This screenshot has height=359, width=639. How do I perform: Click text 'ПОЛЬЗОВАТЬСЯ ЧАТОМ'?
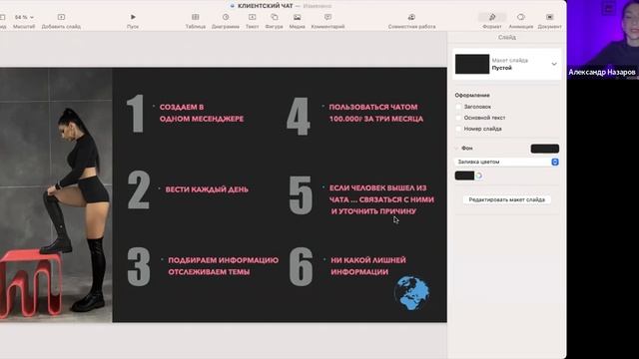[x=373, y=107]
